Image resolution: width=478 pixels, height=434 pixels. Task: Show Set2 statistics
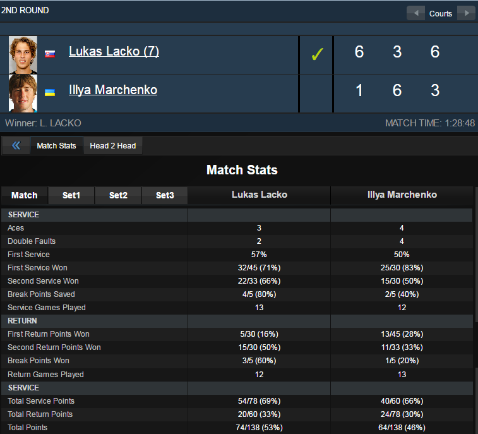point(118,195)
